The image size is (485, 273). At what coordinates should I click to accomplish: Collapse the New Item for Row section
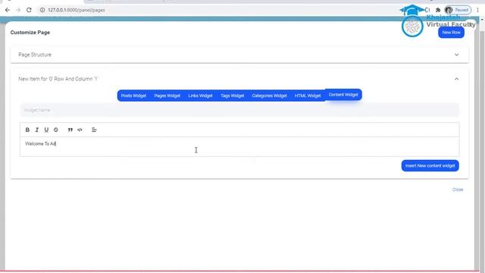239,79
